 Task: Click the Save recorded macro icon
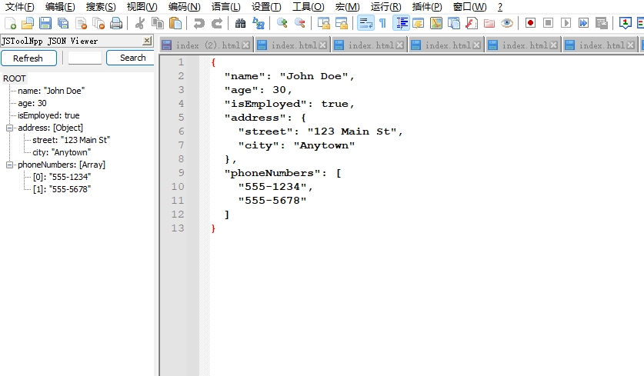[x=601, y=23]
